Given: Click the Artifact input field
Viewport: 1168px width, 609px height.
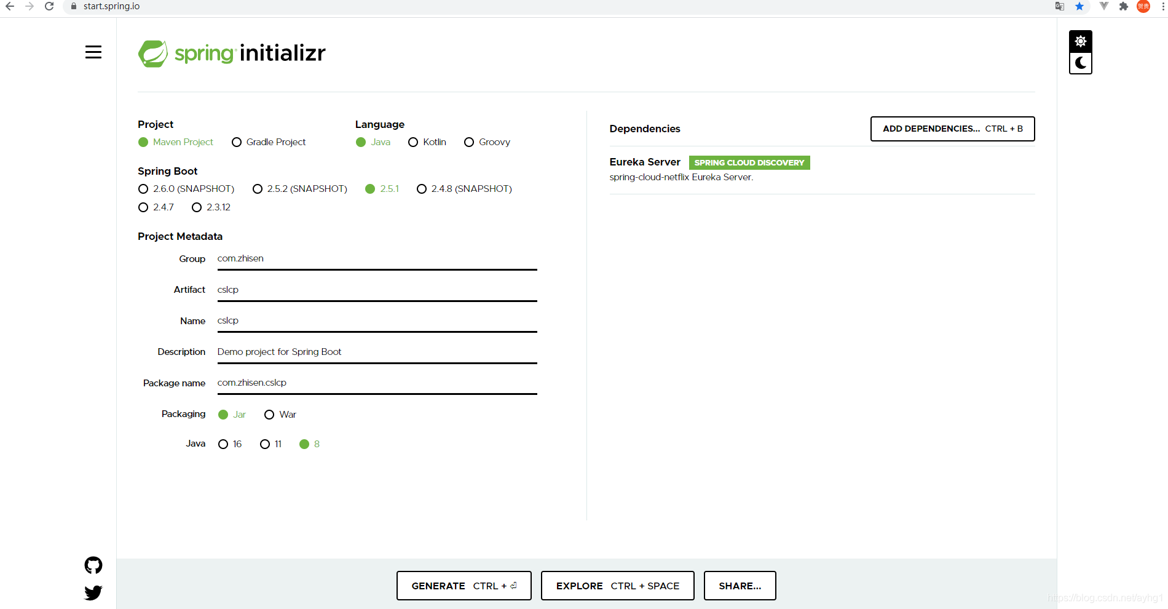Looking at the screenshot, I should click(x=377, y=290).
